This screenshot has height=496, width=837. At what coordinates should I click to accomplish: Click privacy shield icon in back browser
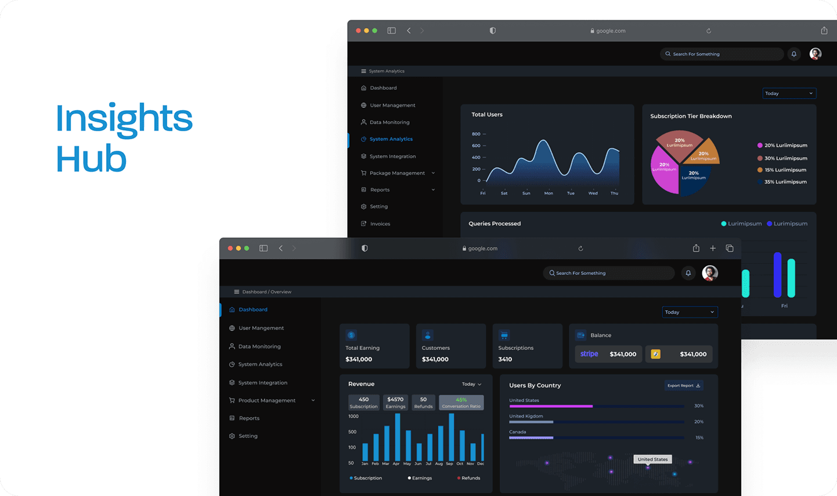click(x=493, y=31)
